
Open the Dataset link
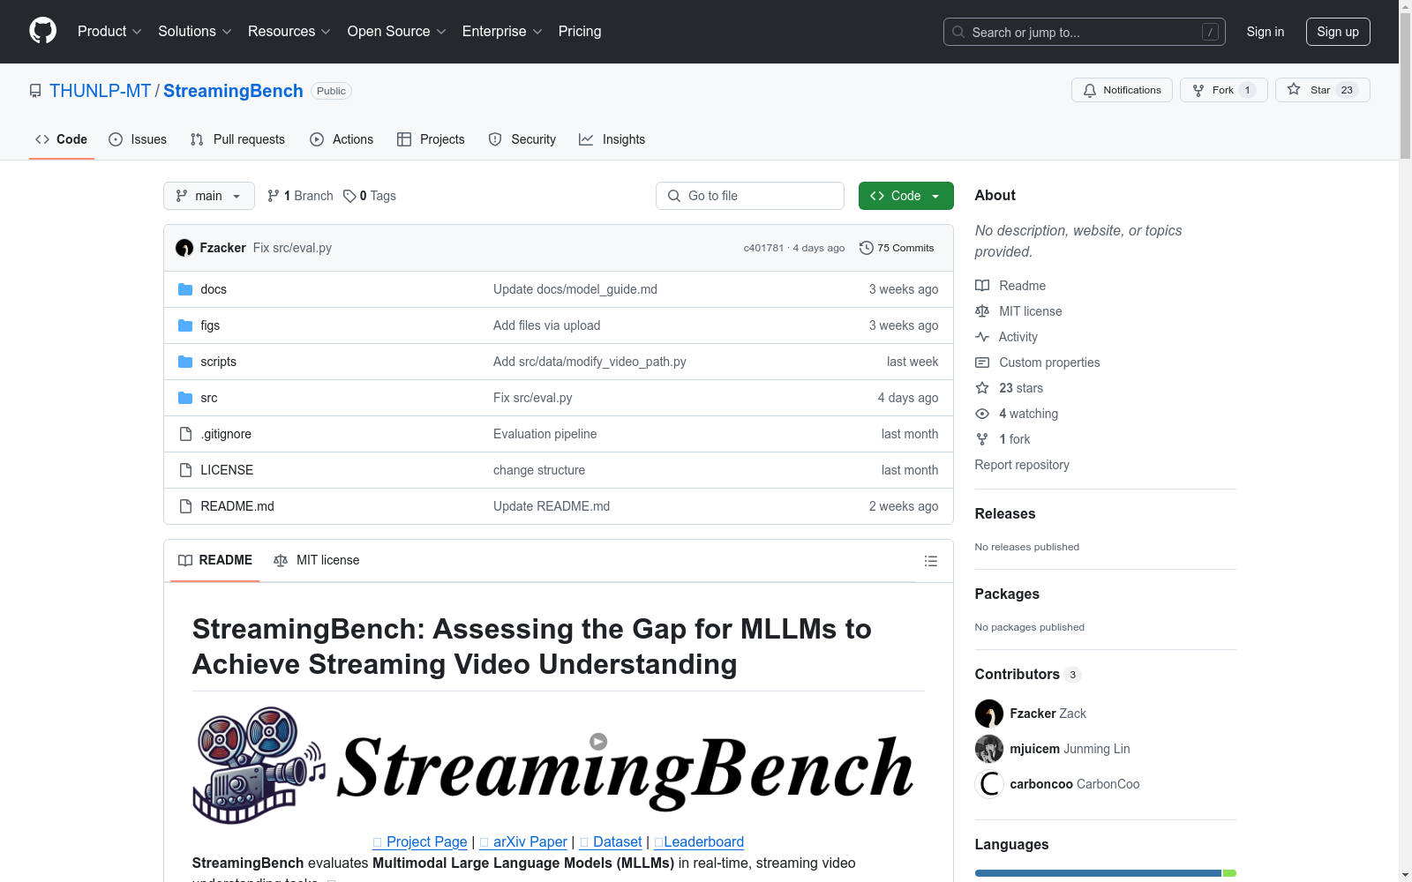[611, 841]
